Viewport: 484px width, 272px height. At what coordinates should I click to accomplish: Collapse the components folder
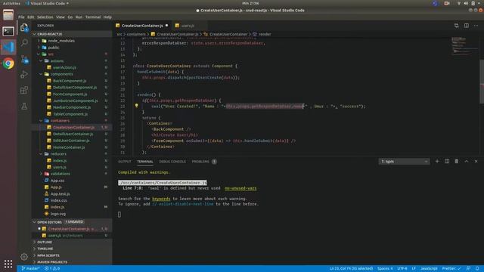pos(41,74)
